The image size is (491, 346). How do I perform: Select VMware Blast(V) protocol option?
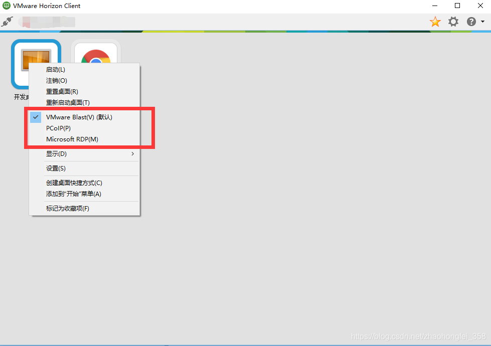pos(84,117)
